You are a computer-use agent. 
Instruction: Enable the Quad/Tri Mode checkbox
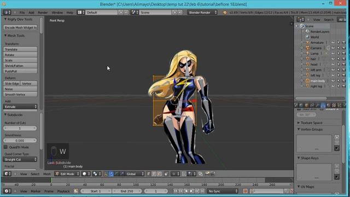(6, 147)
